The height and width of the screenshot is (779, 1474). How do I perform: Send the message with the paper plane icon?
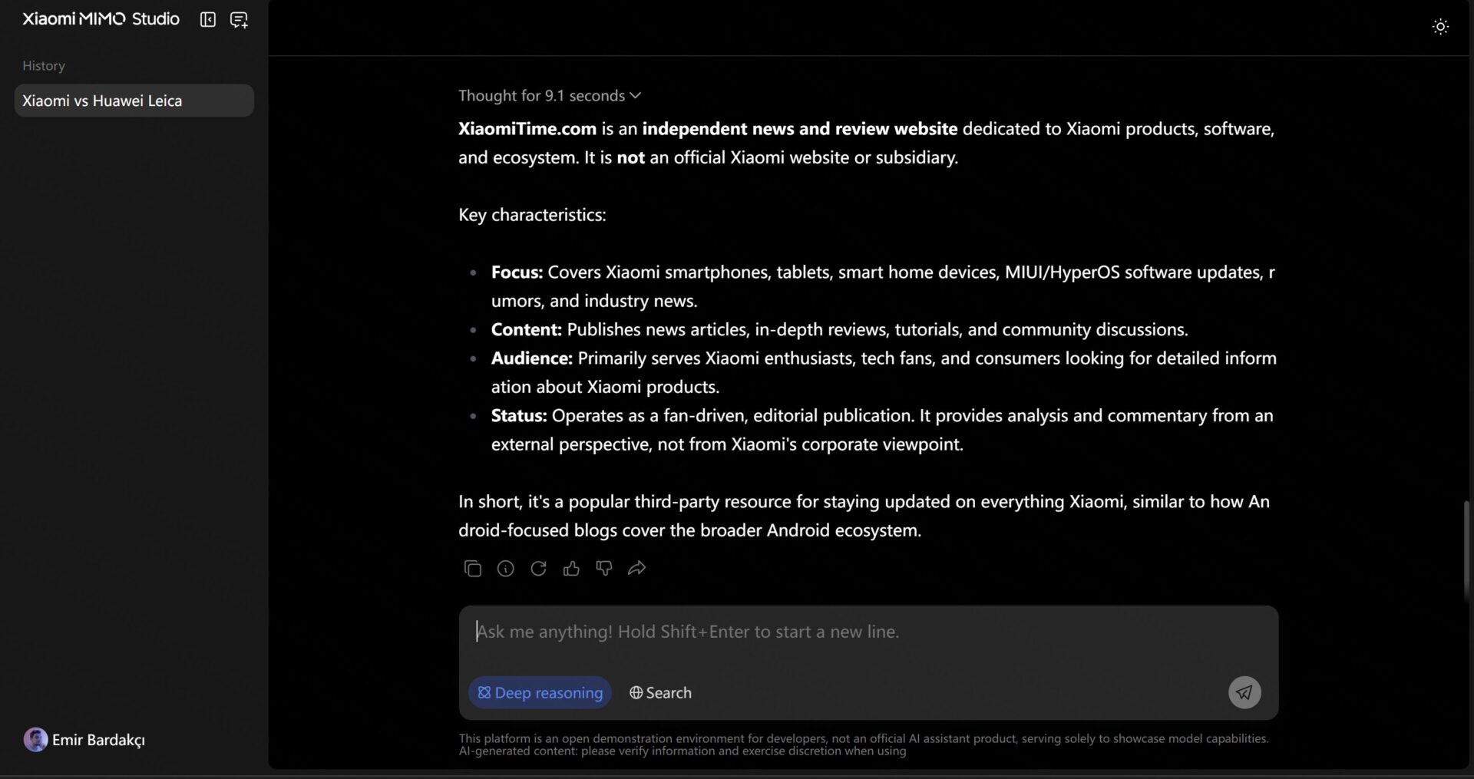pos(1244,692)
